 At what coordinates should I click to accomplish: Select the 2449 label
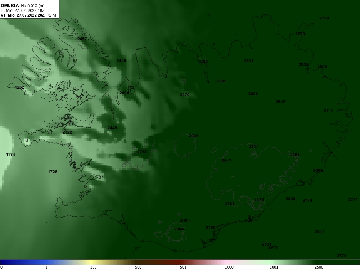[x=112, y=128]
